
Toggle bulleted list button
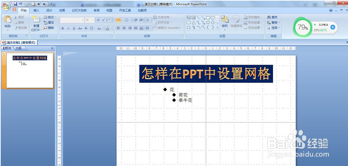click(x=118, y=20)
